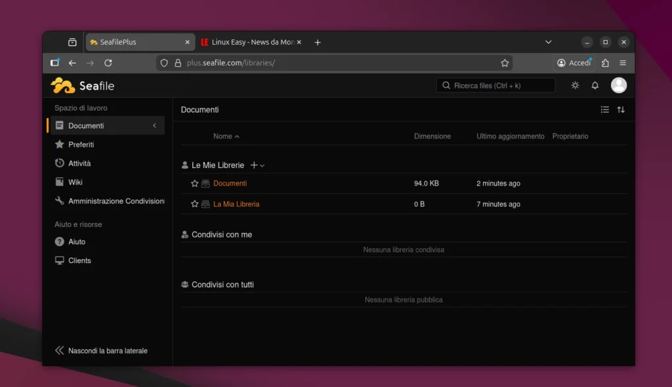Open the browser tab list dropdown
672x387 pixels.
(549, 41)
